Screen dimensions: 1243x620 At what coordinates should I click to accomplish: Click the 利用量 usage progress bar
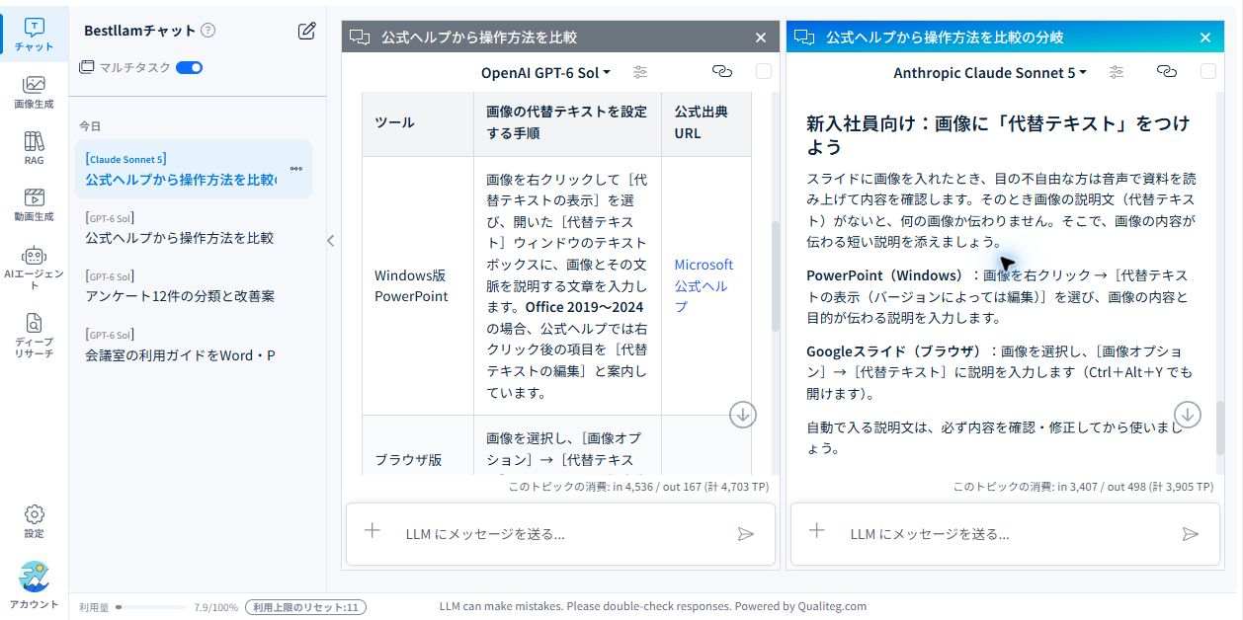[x=152, y=607]
